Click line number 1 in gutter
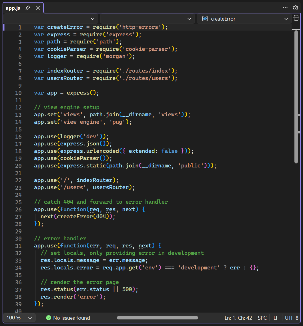The height and width of the screenshot is (326, 303). (x=20, y=27)
